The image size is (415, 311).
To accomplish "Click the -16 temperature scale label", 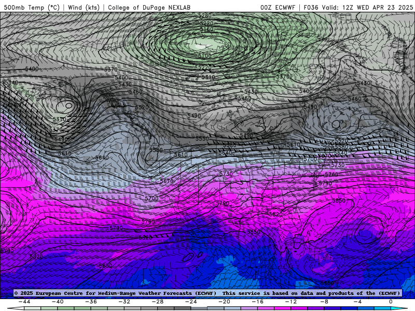I will 258,302.
